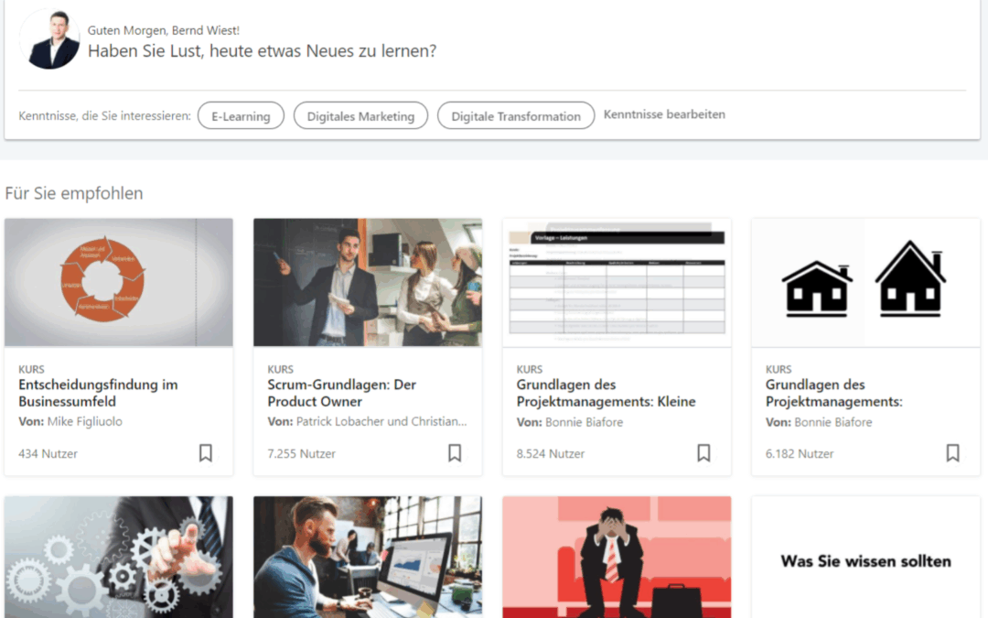Open Entscheidungsfindung im Businessumfeld course title
The width and height of the screenshot is (988, 618).
tap(98, 393)
